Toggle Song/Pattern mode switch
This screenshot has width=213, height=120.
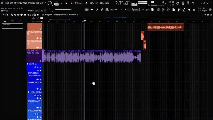point(56,4)
